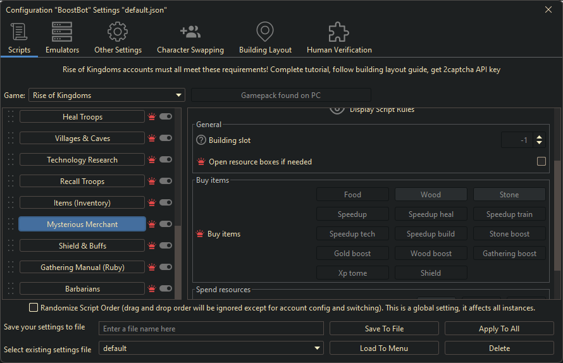
Task: Toggle the Heal Troops script switch
Action: 166,116
